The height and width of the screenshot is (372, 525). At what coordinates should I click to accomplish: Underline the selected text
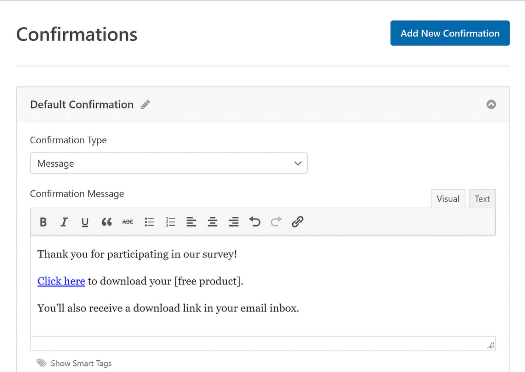(85, 222)
